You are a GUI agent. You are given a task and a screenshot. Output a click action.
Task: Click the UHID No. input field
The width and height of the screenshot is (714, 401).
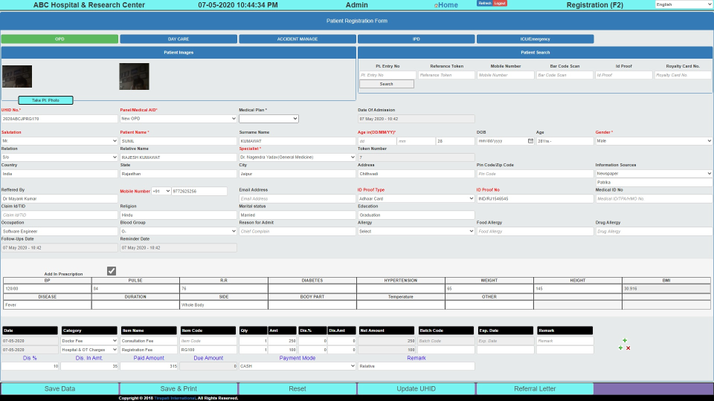click(59, 119)
